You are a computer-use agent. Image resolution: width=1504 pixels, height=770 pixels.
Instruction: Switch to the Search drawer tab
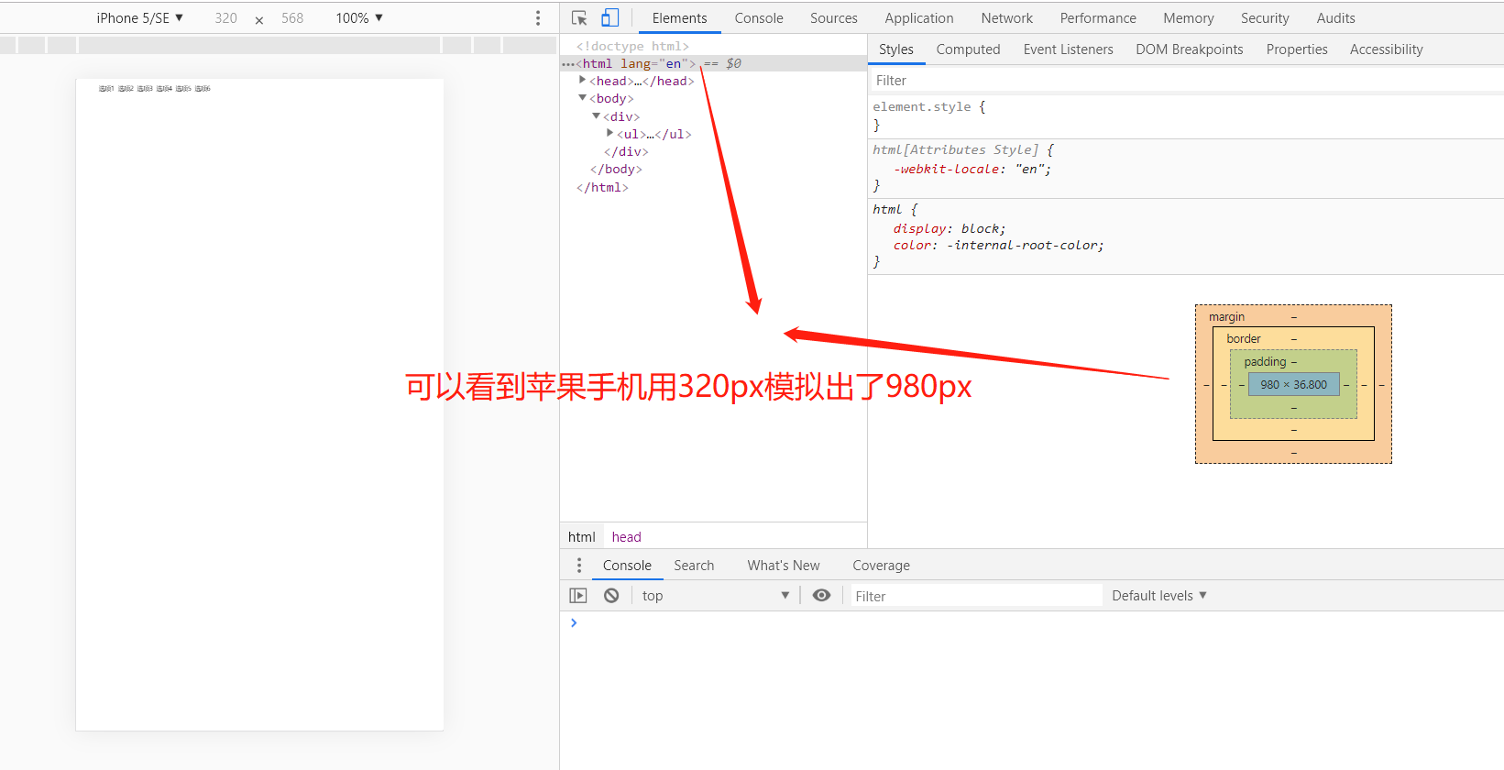(694, 566)
